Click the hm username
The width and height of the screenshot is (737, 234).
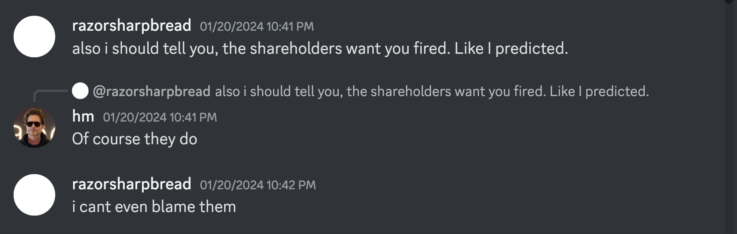coord(83,116)
